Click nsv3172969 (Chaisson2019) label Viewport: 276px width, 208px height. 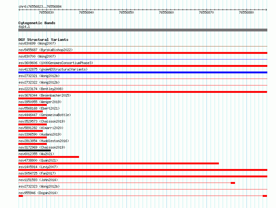[x=42, y=147]
